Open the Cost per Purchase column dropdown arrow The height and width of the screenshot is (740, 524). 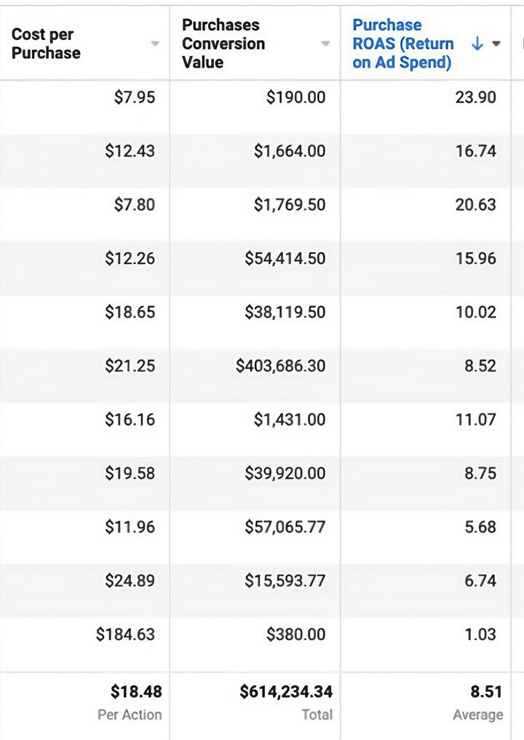[155, 44]
